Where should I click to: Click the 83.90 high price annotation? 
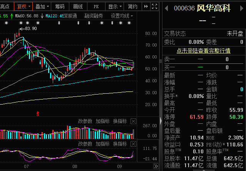click(31, 28)
